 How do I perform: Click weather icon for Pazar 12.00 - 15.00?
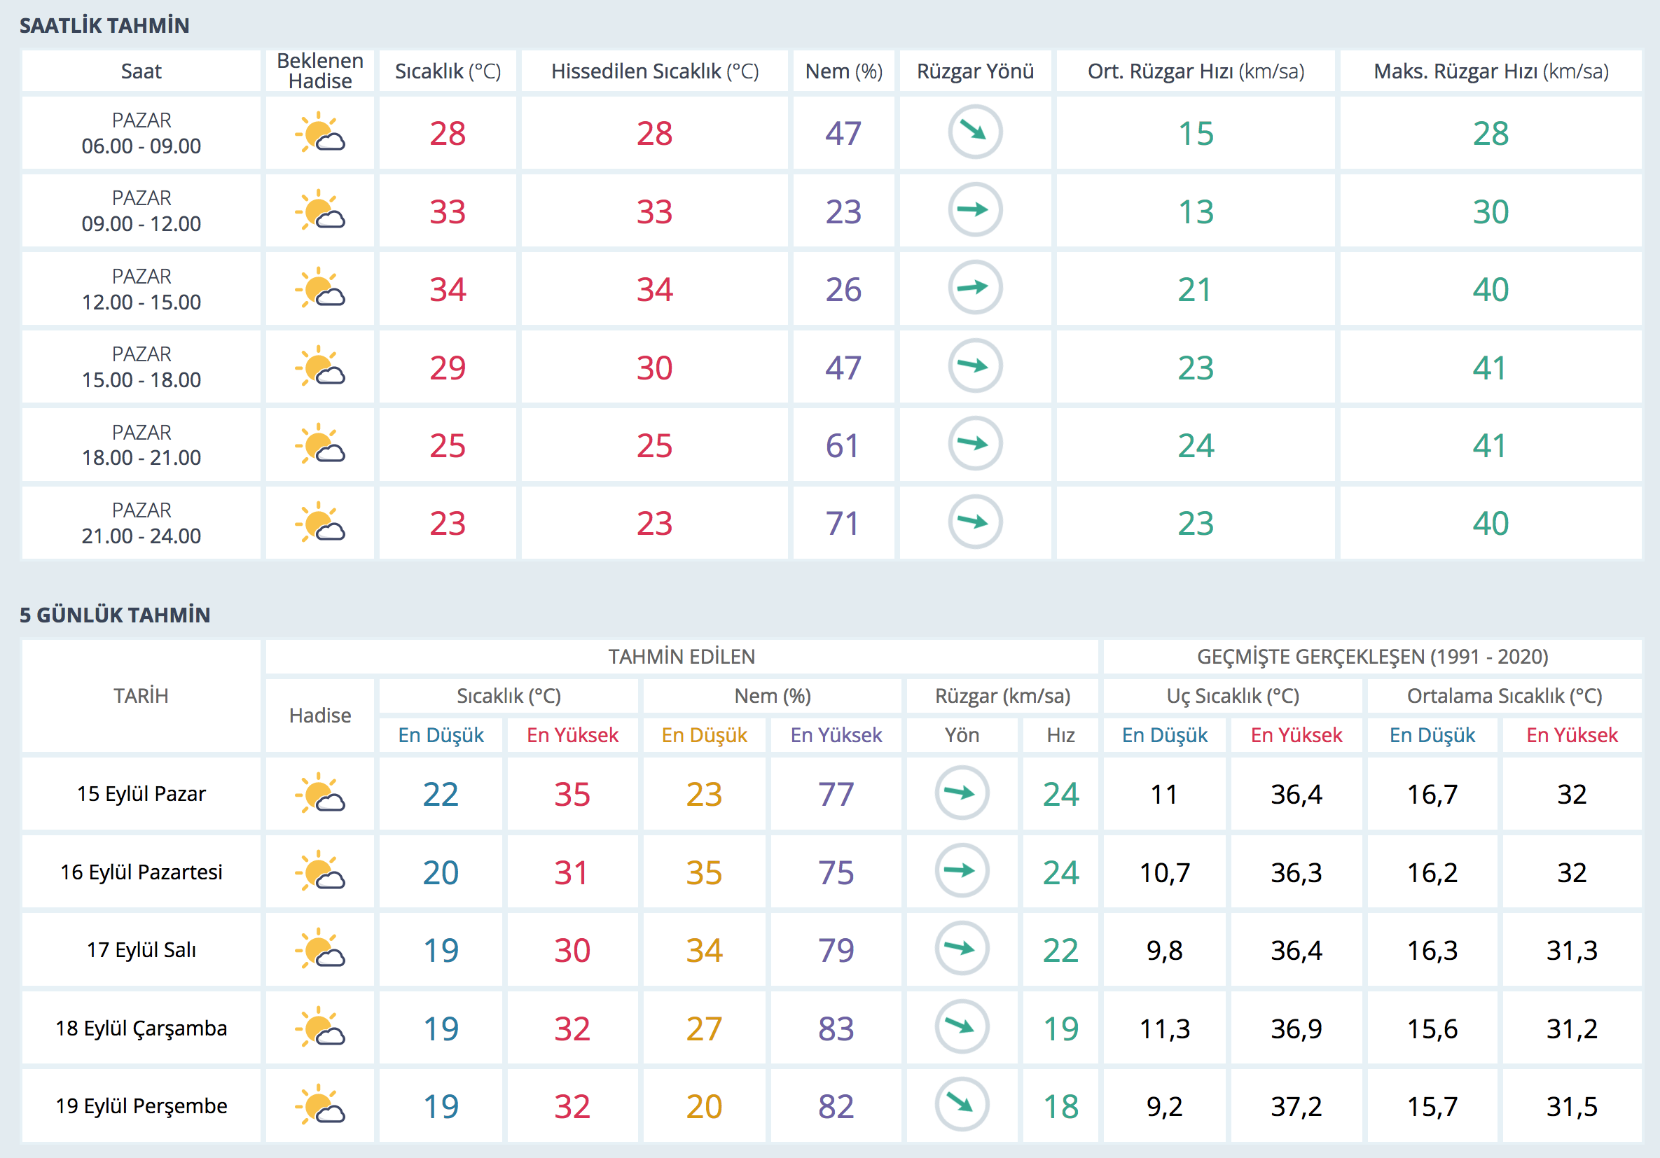coord(319,288)
